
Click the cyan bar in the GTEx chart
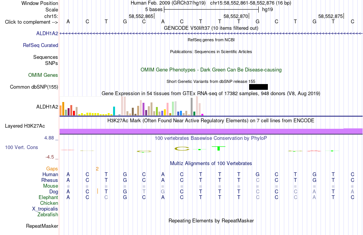[x=114, y=111]
